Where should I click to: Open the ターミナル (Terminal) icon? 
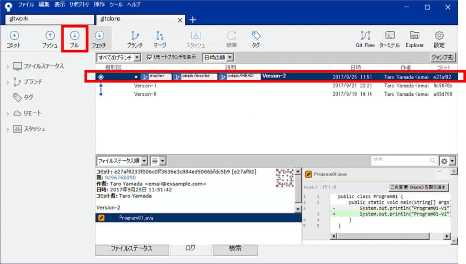pyautogui.click(x=390, y=39)
